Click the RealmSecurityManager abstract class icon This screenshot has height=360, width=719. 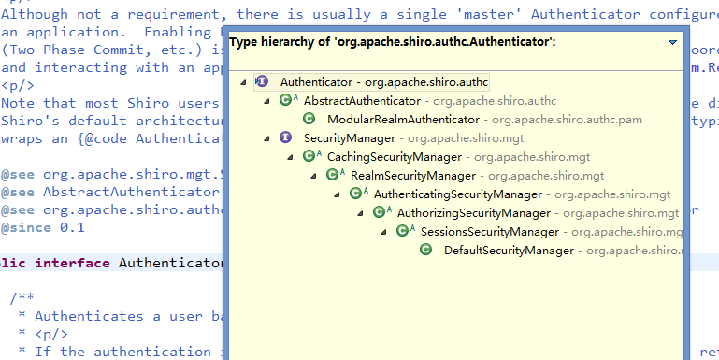(x=336, y=175)
